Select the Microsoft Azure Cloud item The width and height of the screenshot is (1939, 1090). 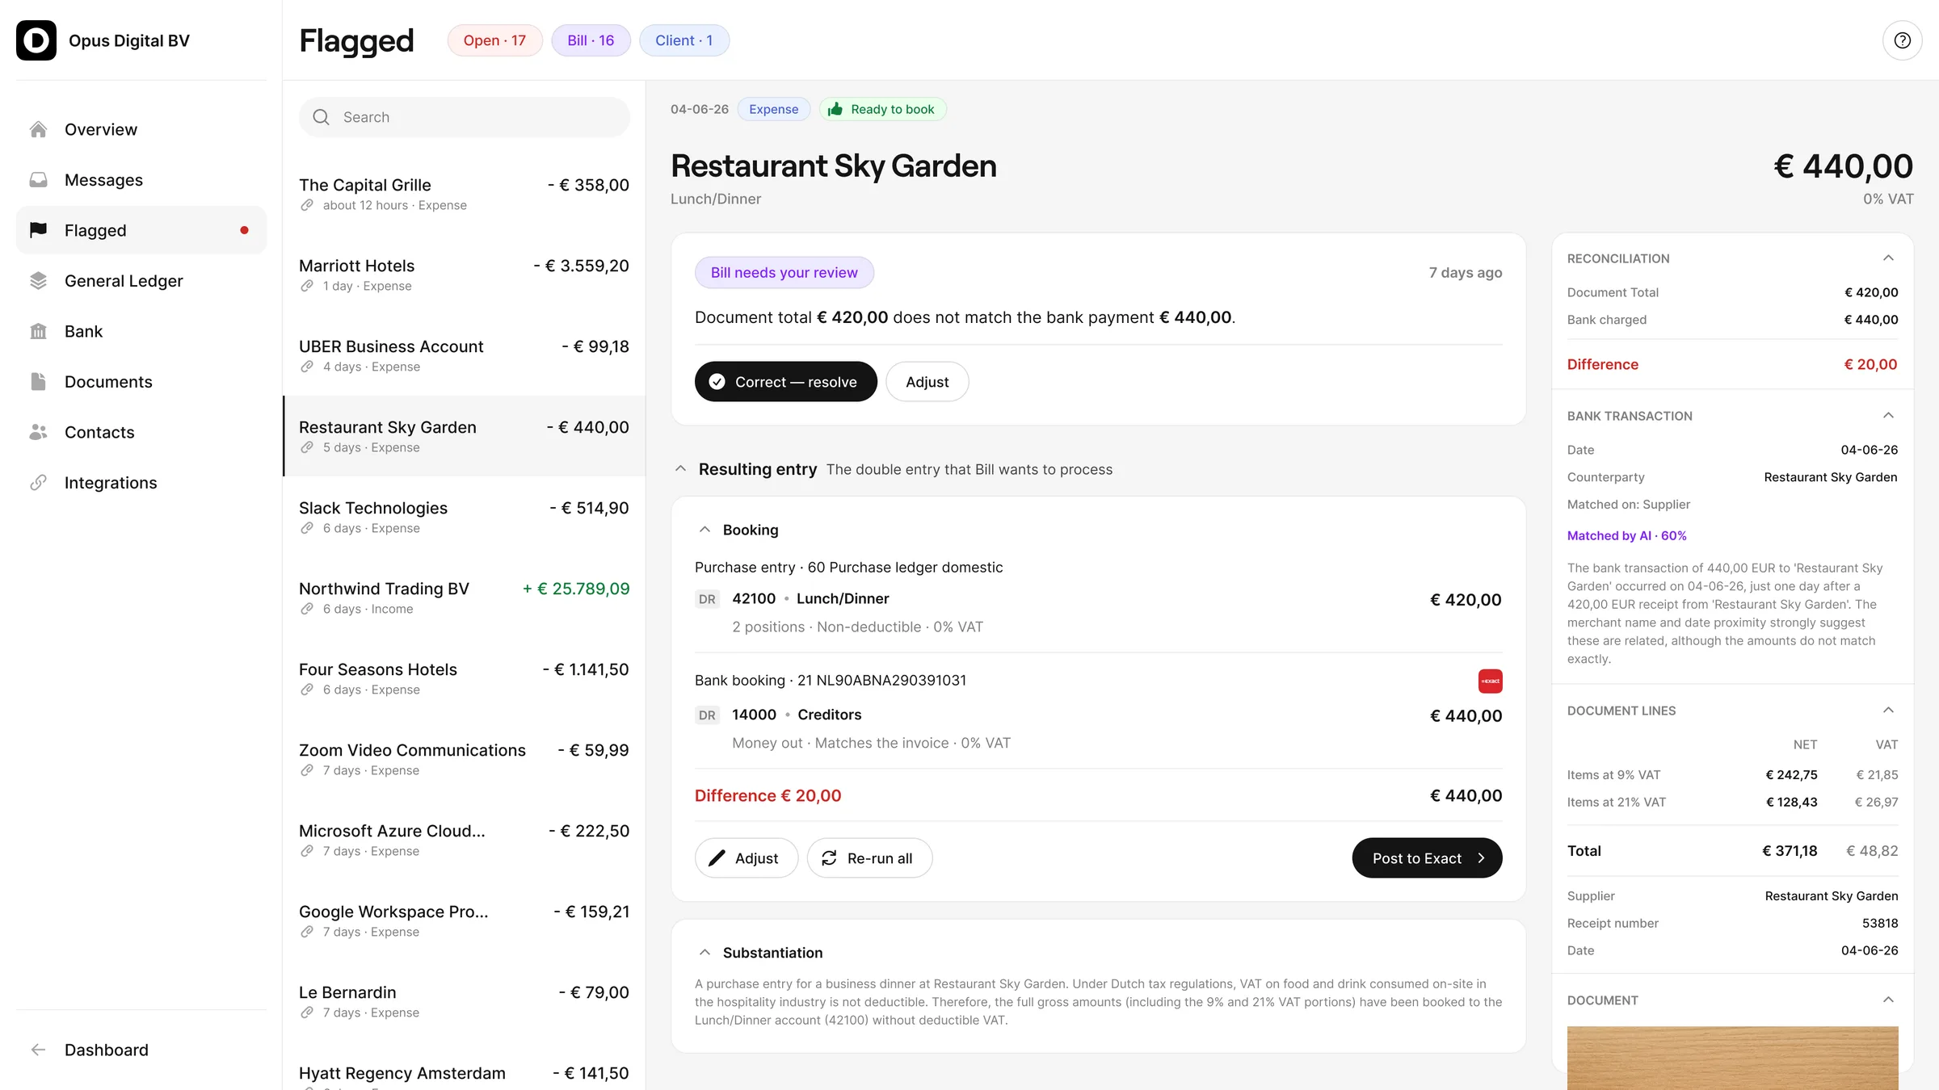[x=464, y=840]
